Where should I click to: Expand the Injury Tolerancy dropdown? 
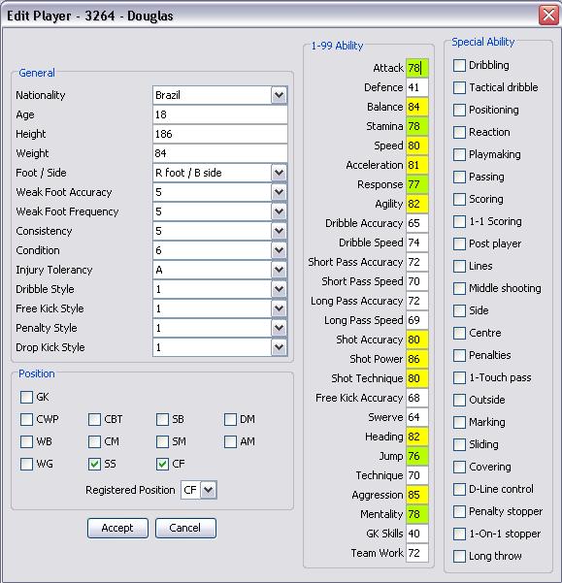pos(279,270)
